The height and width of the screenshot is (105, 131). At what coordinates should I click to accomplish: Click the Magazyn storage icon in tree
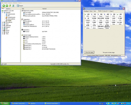tap(4, 27)
